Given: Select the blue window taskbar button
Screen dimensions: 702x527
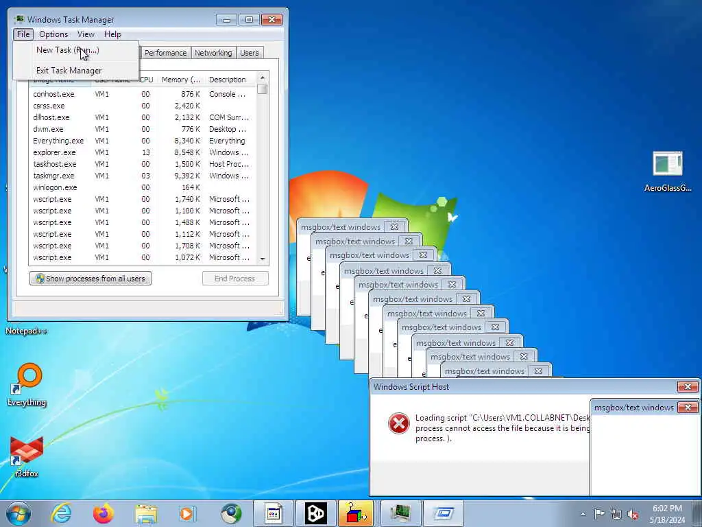Looking at the screenshot, I should [444, 513].
